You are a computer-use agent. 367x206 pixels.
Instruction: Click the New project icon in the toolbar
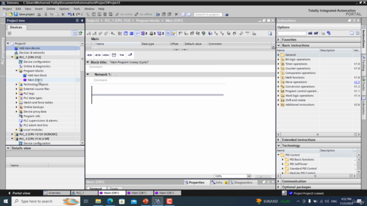[5, 14]
